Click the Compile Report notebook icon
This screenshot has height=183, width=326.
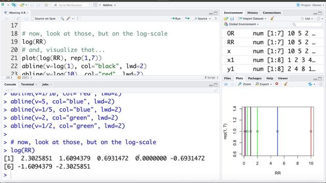click(79, 19)
